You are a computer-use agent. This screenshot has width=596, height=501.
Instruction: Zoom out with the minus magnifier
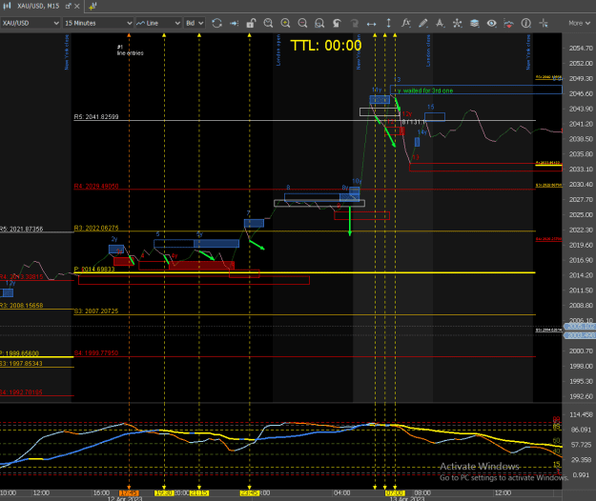click(x=302, y=23)
